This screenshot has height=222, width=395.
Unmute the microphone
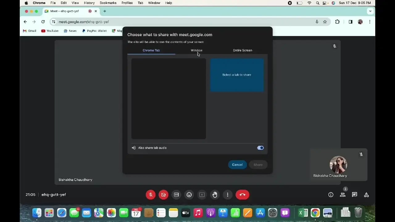(x=150, y=195)
